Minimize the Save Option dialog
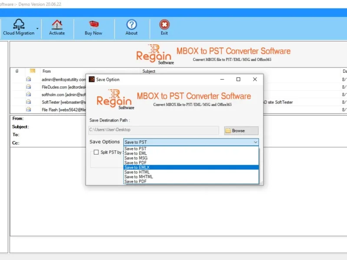Image resolution: width=347 pixels, height=260 pixels. click(222, 79)
